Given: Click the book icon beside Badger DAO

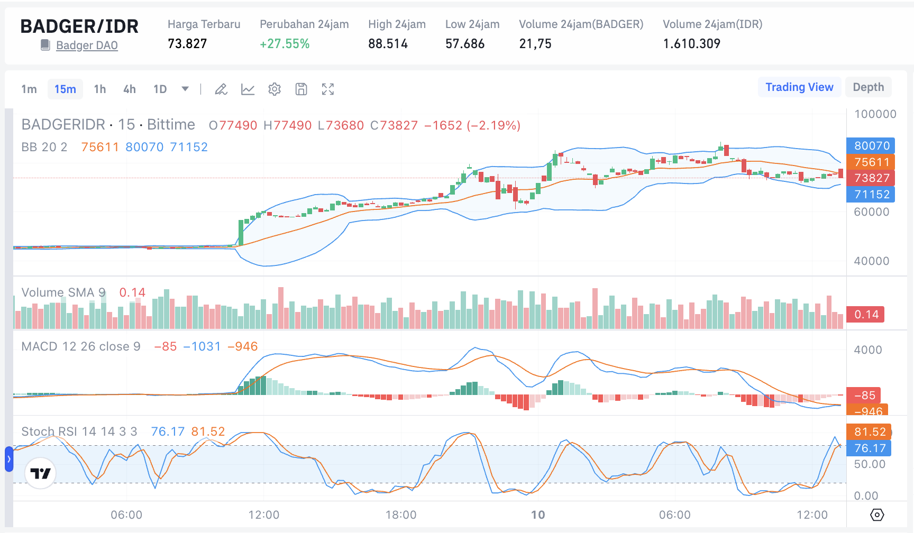Looking at the screenshot, I should click(x=45, y=45).
